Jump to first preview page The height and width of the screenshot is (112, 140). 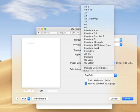pos(26,91)
